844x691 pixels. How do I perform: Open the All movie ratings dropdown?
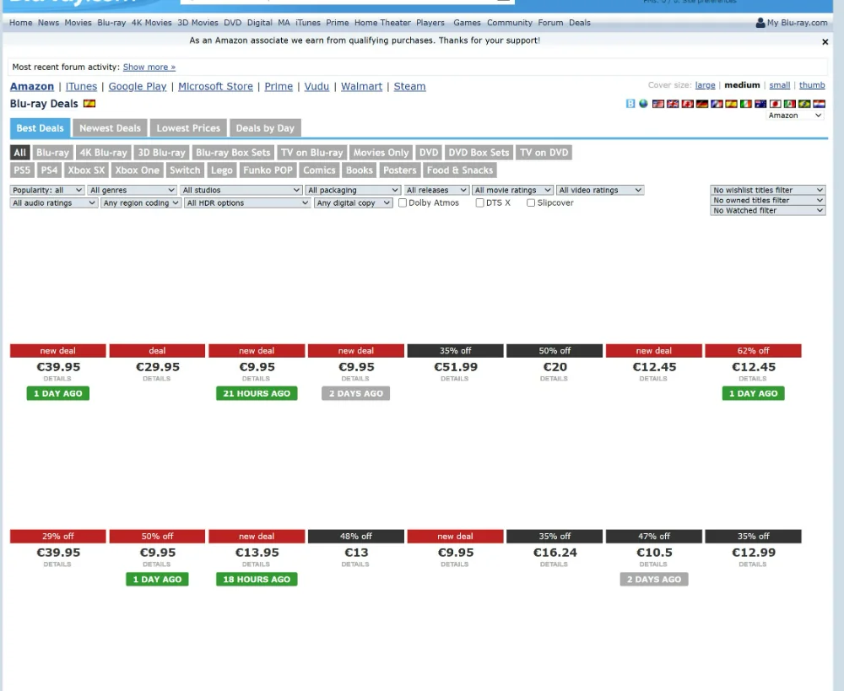click(x=512, y=190)
